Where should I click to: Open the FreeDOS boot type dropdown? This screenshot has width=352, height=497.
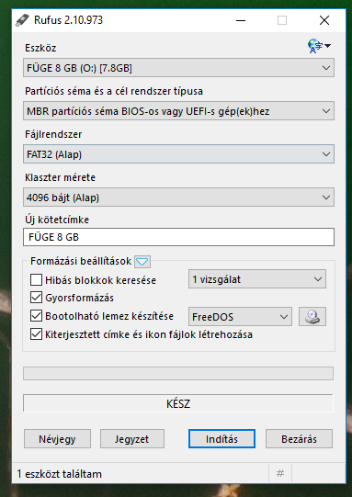click(x=240, y=316)
